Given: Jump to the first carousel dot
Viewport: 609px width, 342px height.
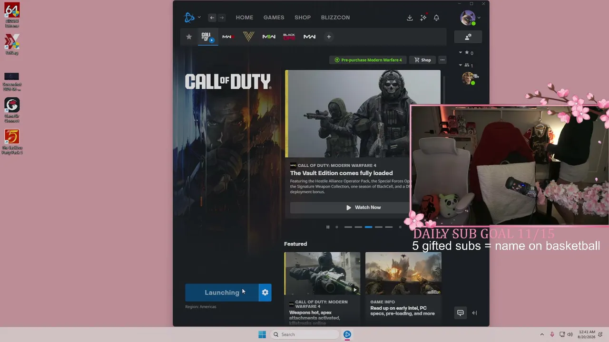Looking at the screenshot, I should point(337,227).
